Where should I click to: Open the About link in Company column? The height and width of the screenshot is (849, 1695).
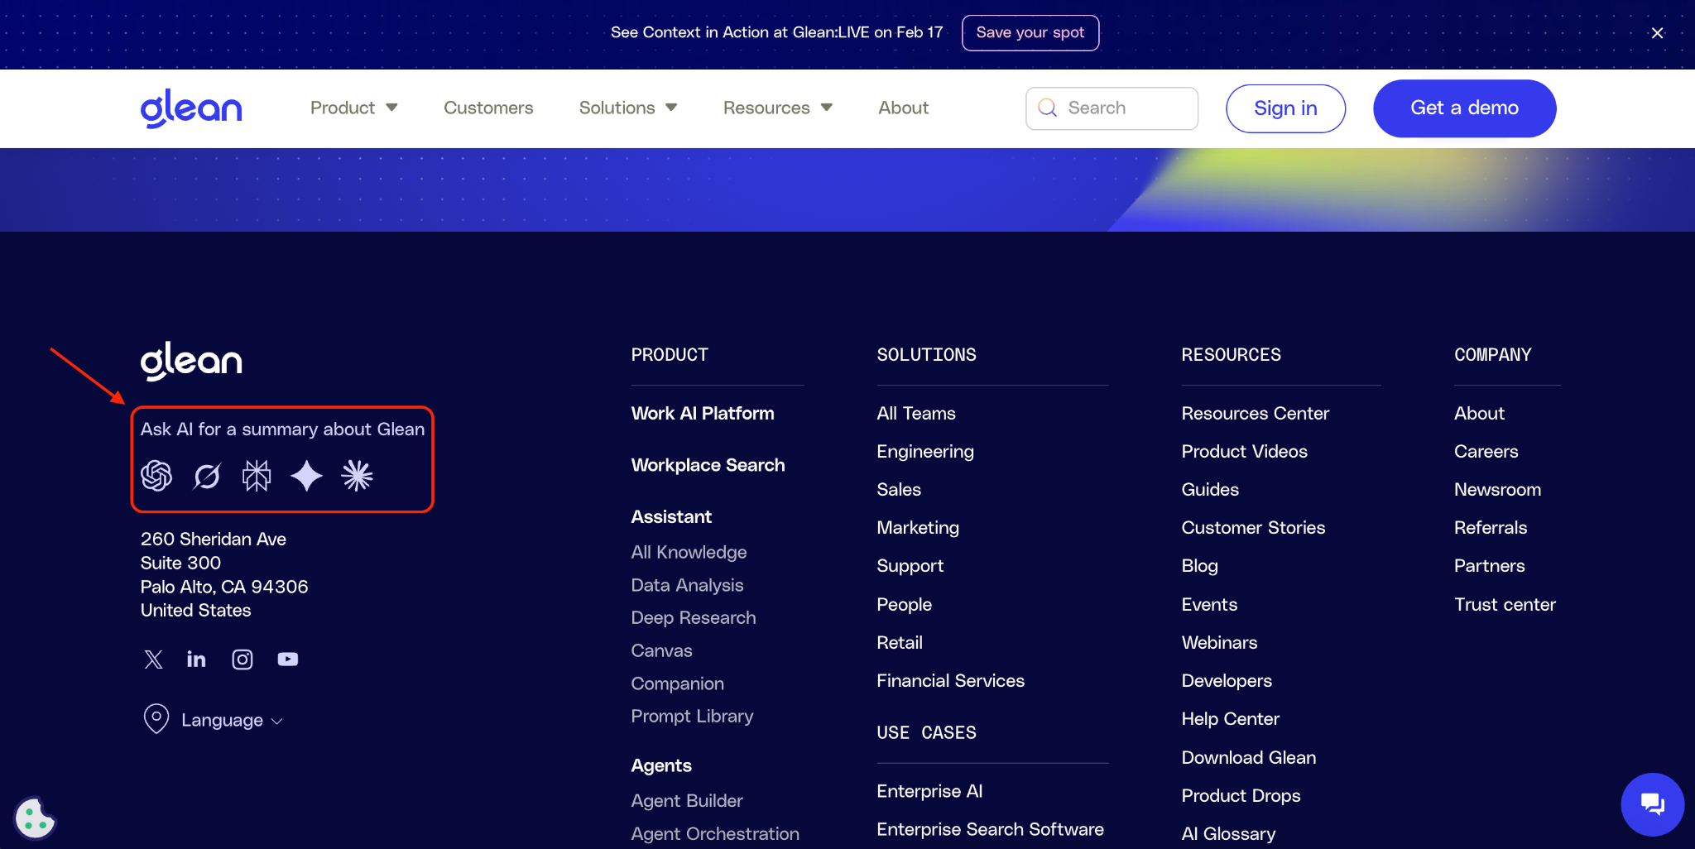point(1479,413)
